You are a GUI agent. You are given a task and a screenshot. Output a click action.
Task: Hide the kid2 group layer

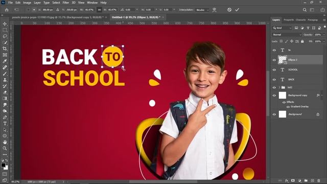coord(274,87)
